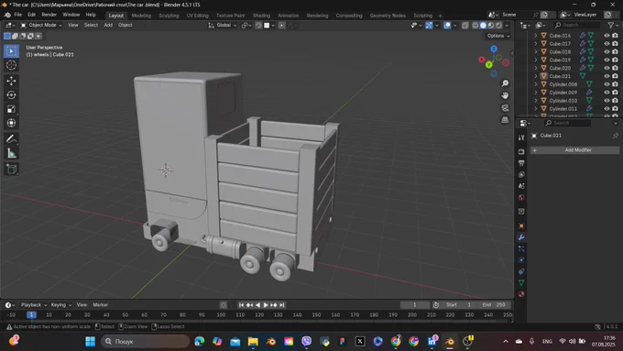Toggle the camera view icon
Image resolution: width=623 pixels, height=351 pixels.
(x=505, y=108)
